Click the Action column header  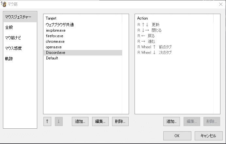(174, 18)
